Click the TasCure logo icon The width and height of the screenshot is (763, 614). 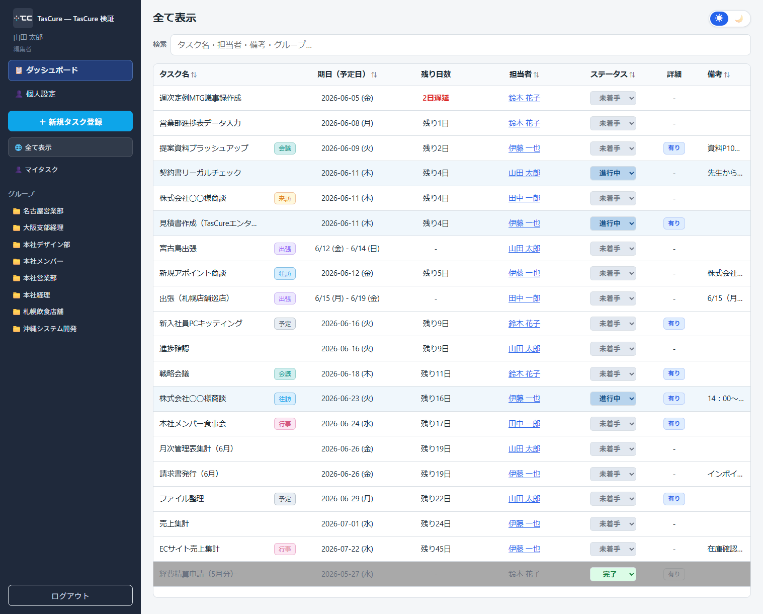tap(23, 18)
